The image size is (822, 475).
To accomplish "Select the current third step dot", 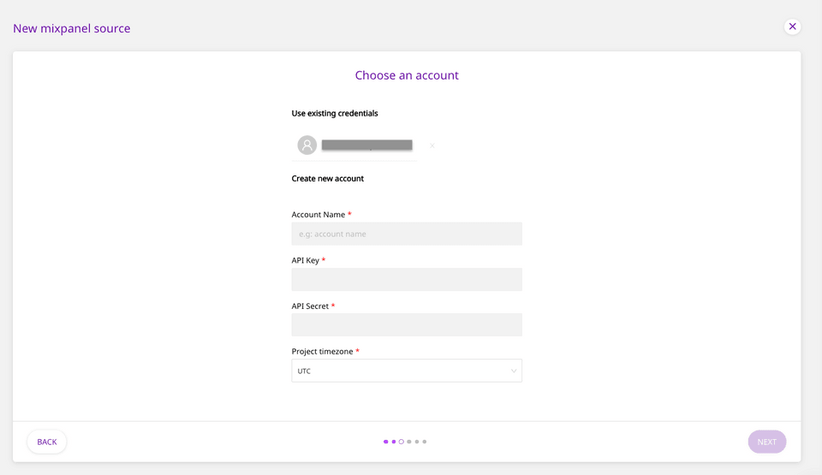I will [402, 442].
